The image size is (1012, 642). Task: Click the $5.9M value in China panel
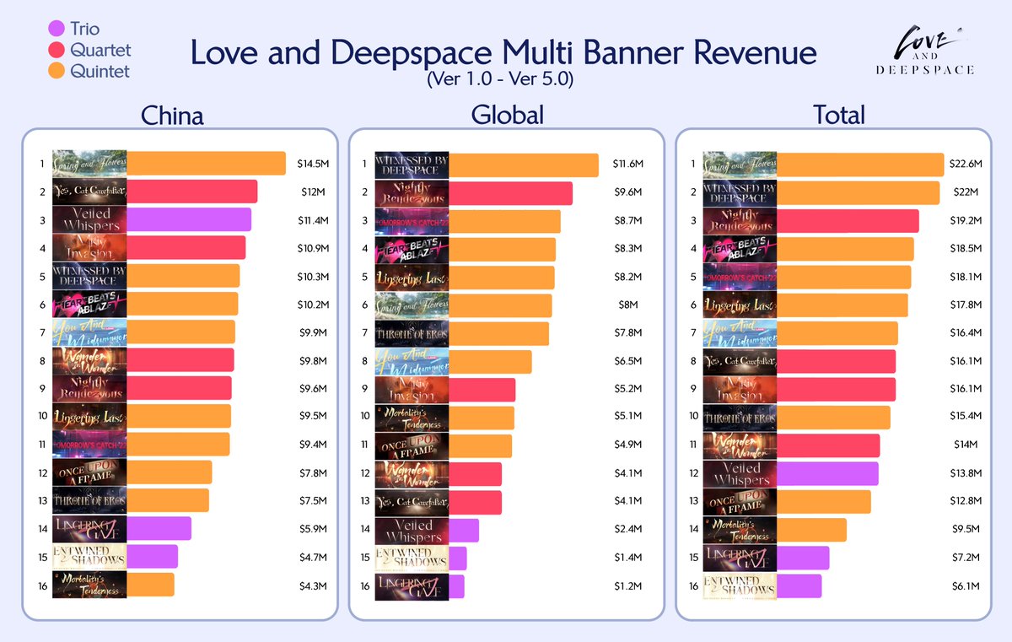tap(312, 529)
